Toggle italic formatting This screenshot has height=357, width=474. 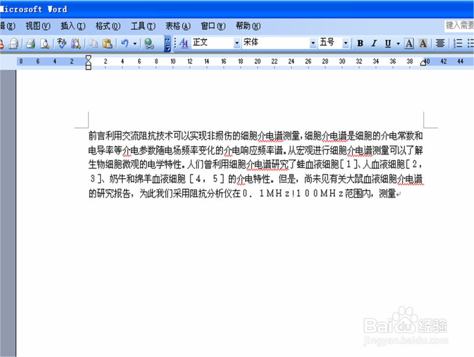pos(374,43)
